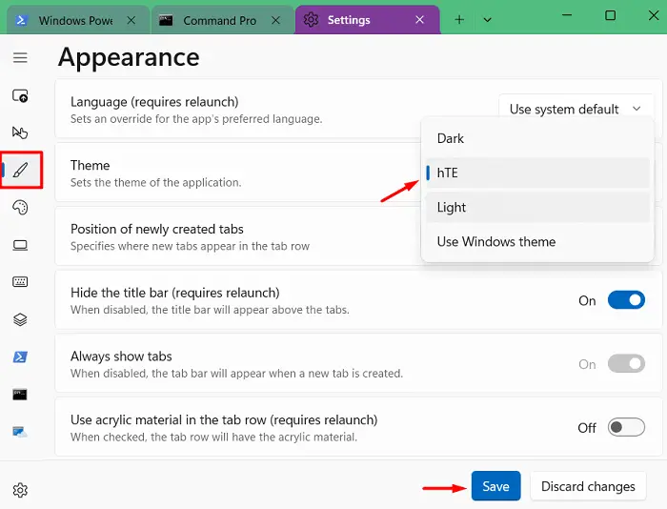Screen dimensions: 667x509
Task: Add a new tab with plus button
Action: (459, 20)
